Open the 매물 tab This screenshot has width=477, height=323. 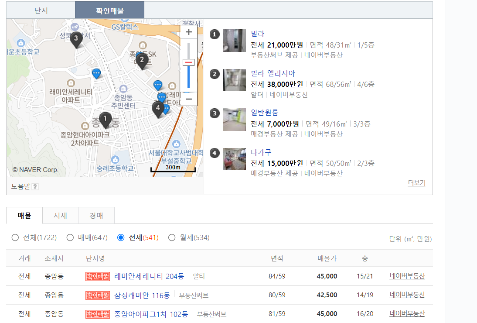pos(24,216)
